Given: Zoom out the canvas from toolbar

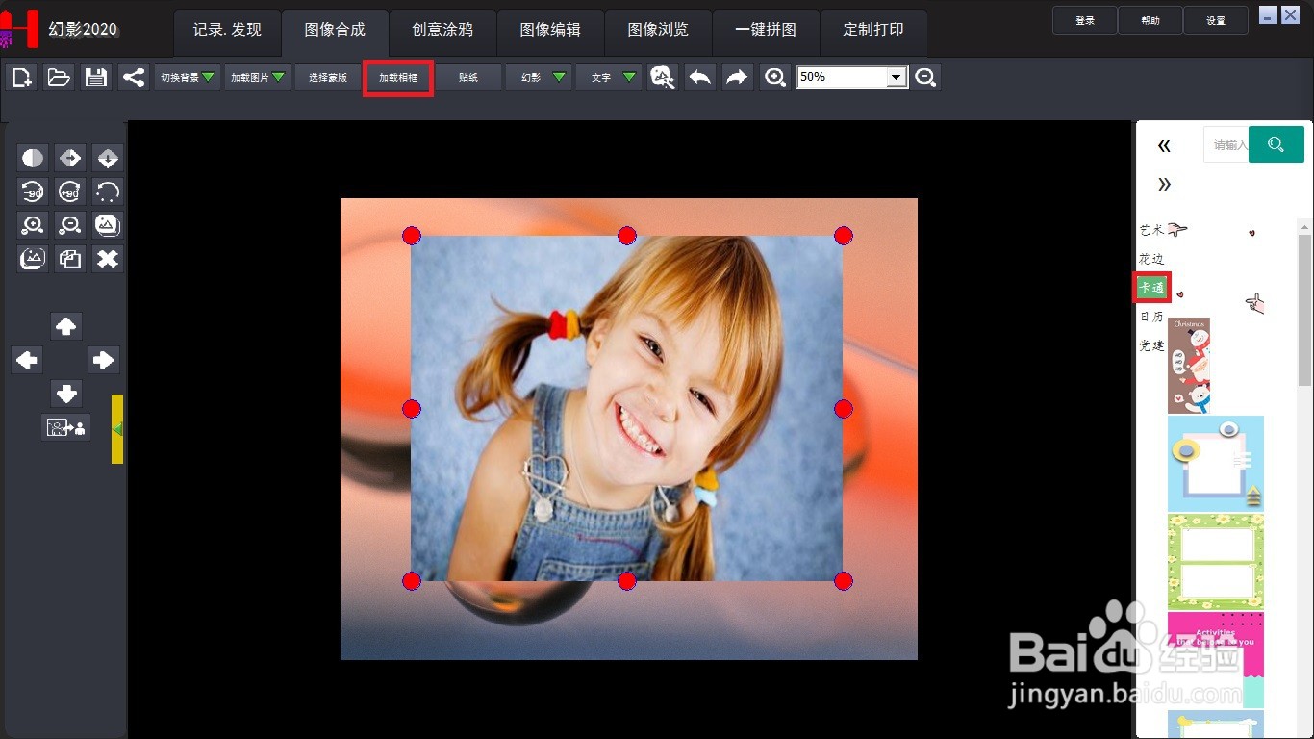Looking at the screenshot, I should pos(925,77).
